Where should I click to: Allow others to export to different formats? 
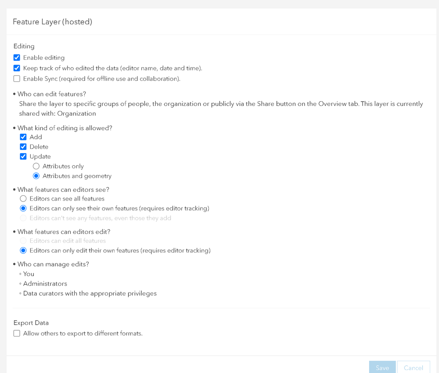17,333
